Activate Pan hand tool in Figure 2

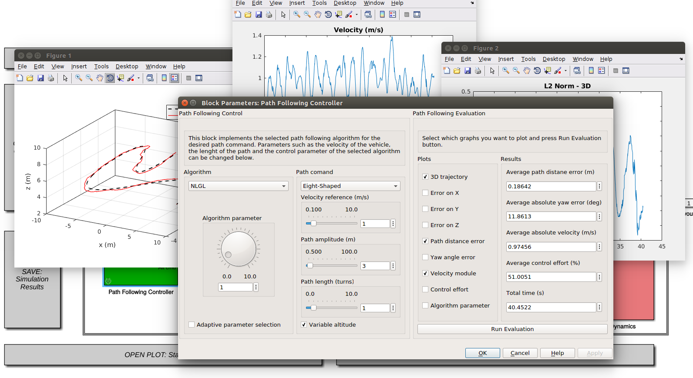(x=527, y=71)
